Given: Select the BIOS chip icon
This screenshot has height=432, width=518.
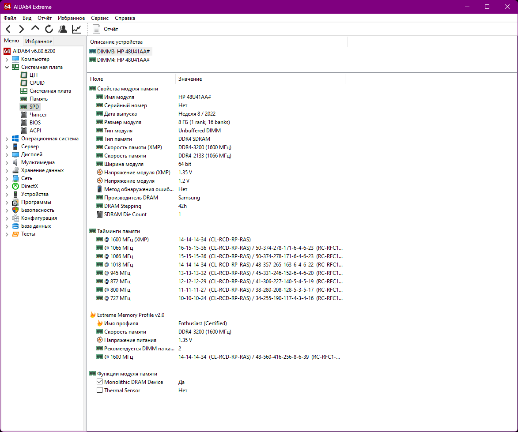Looking at the screenshot, I should click(24, 122).
